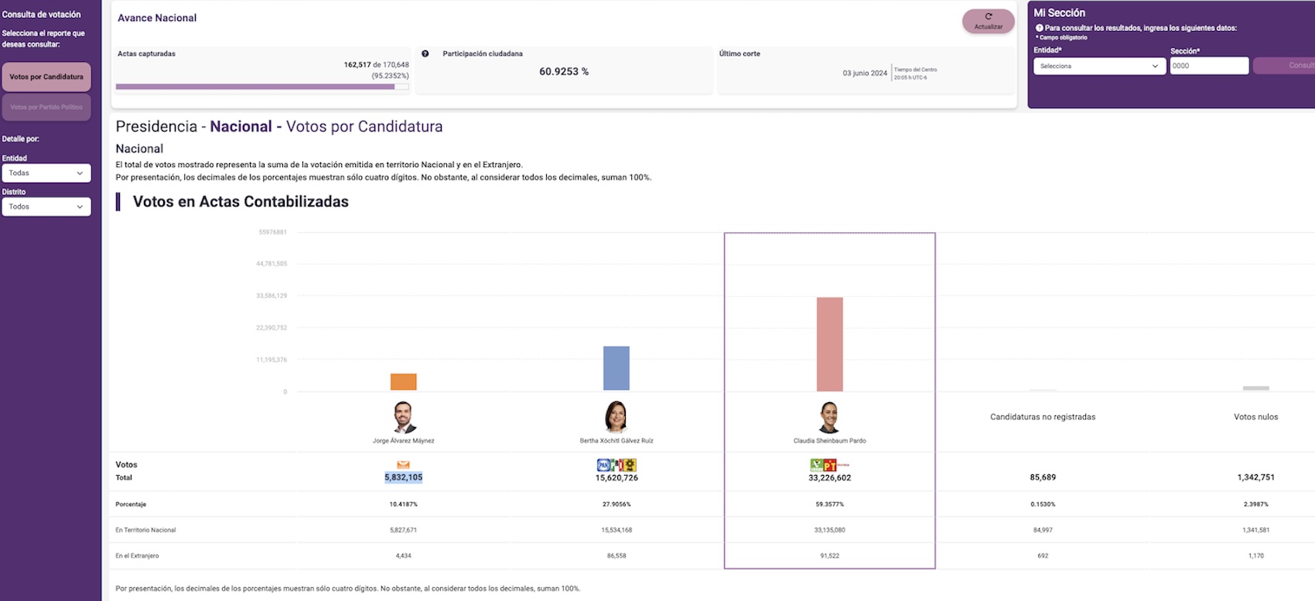Click the Sección number input field
This screenshot has width=1315, height=601.
[1208, 67]
